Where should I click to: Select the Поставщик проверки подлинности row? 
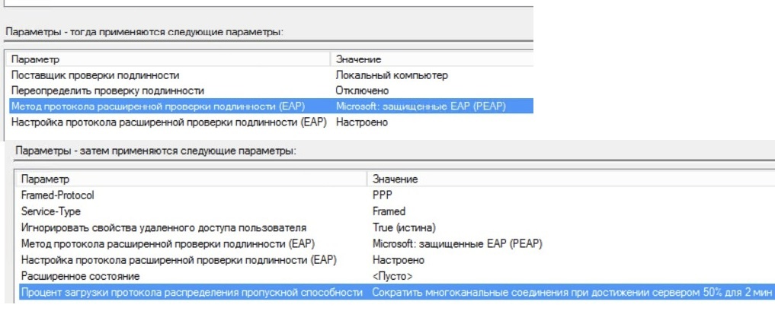click(271, 75)
